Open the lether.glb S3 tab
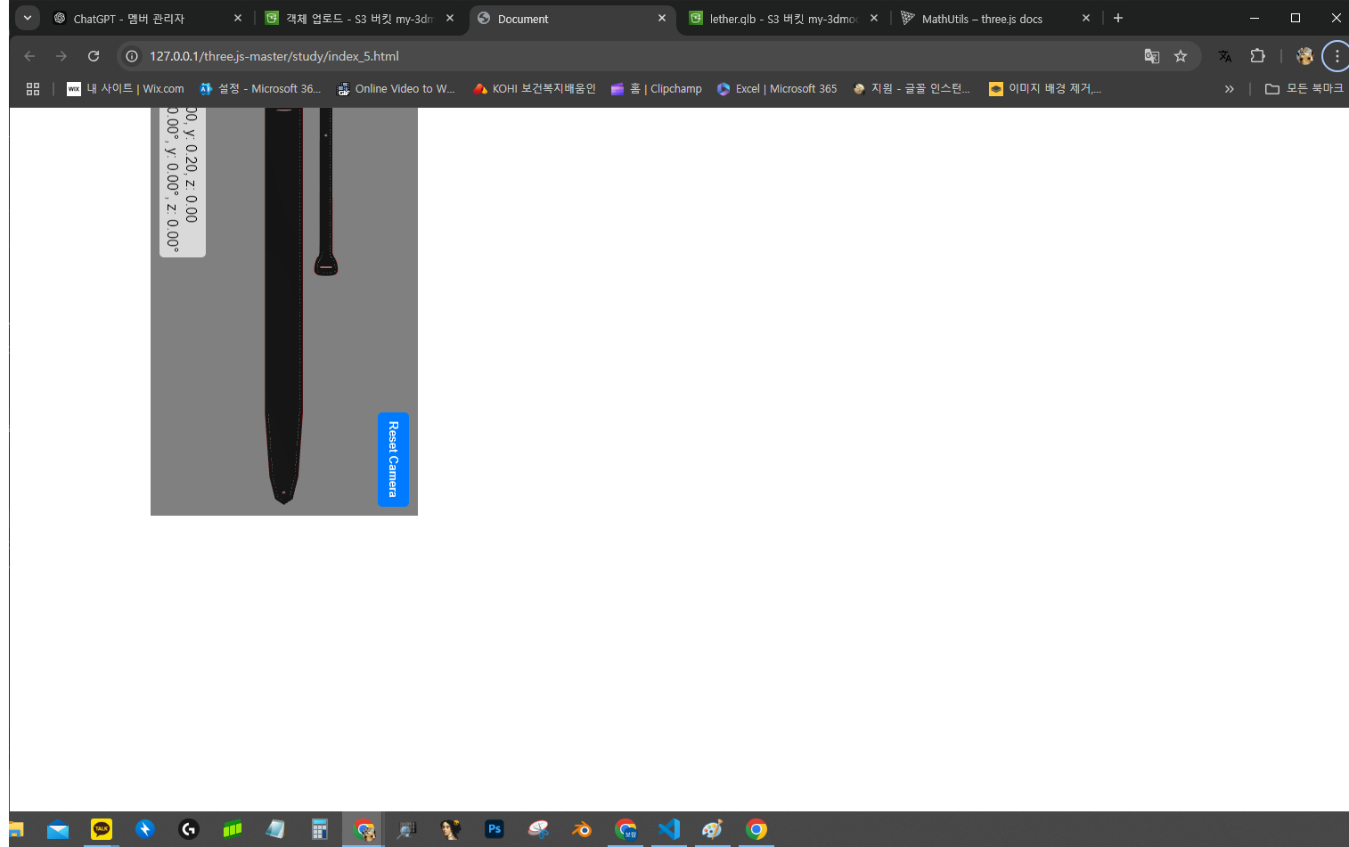Viewport: 1349px width, 847px height. (x=783, y=19)
